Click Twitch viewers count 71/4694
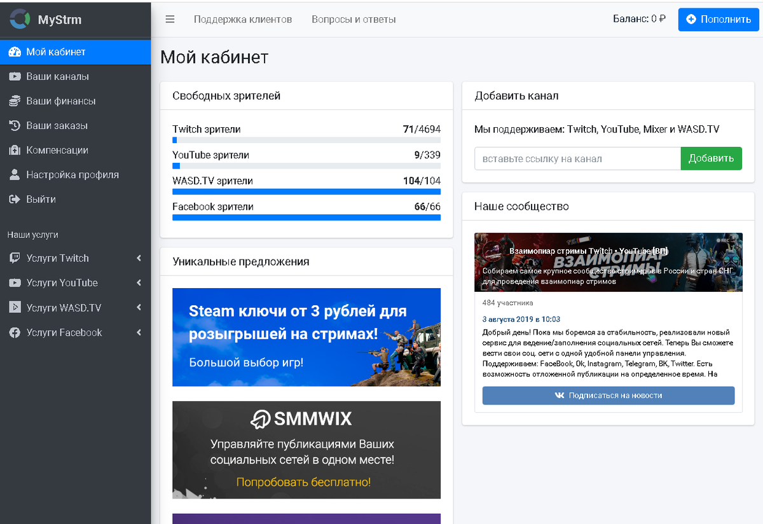 (422, 129)
